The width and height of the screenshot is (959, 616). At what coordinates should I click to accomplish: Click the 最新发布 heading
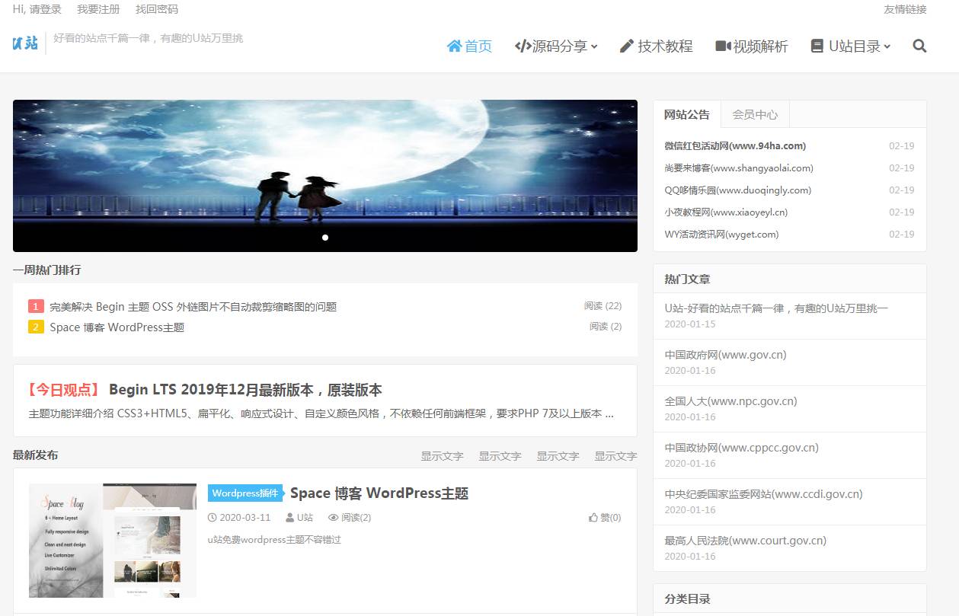click(x=35, y=455)
